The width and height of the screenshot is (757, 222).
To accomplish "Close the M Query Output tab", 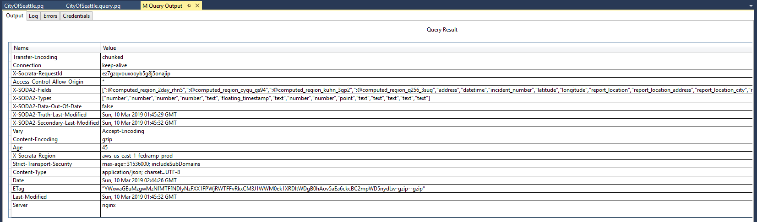I will [x=197, y=6].
